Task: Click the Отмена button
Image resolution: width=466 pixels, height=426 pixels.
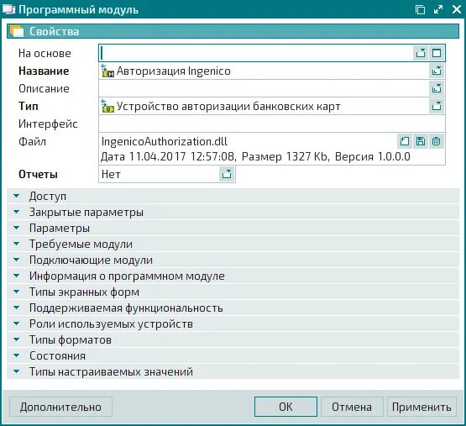Action: coord(352,407)
